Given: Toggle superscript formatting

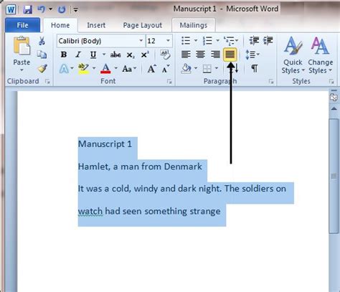Looking at the screenshot, I should [x=145, y=55].
